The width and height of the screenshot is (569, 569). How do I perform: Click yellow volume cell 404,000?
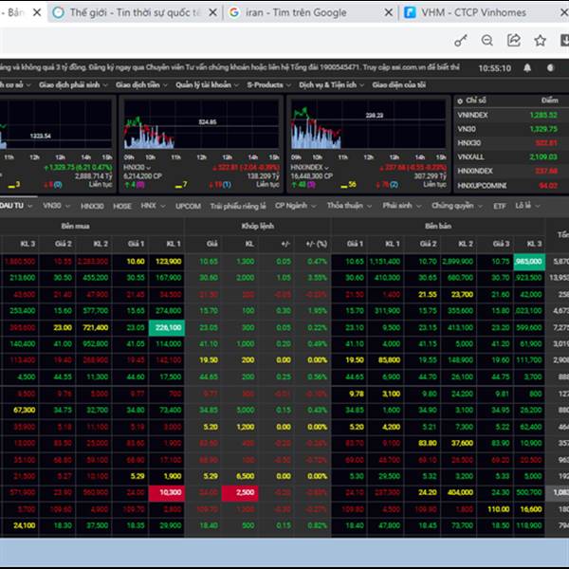(x=460, y=493)
